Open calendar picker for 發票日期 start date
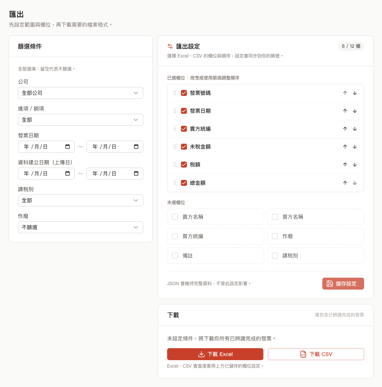This screenshot has height=387, width=382. click(x=68, y=147)
